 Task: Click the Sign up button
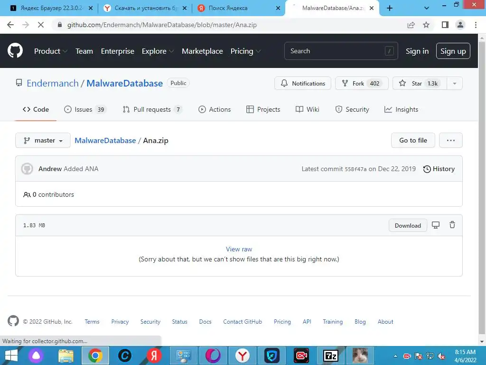click(453, 51)
